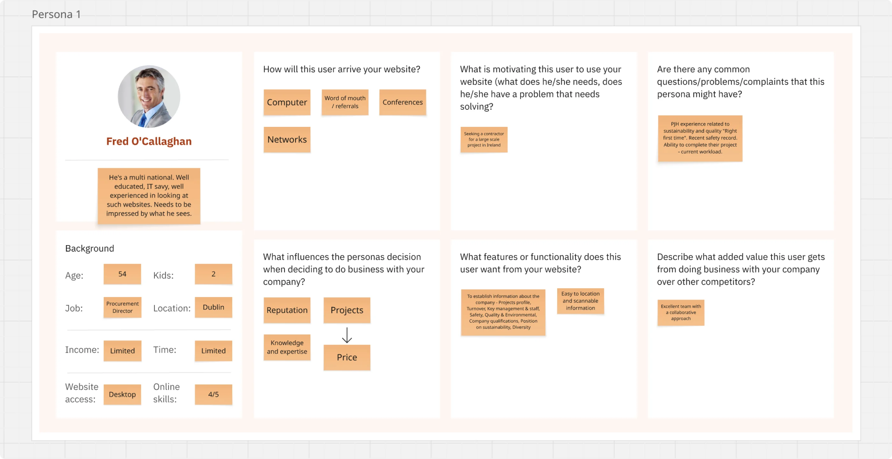The width and height of the screenshot is (892, 459).
Task: Click the Seeking a contractor sticky note
Action: pyautogui.click(x=484, y=140)
